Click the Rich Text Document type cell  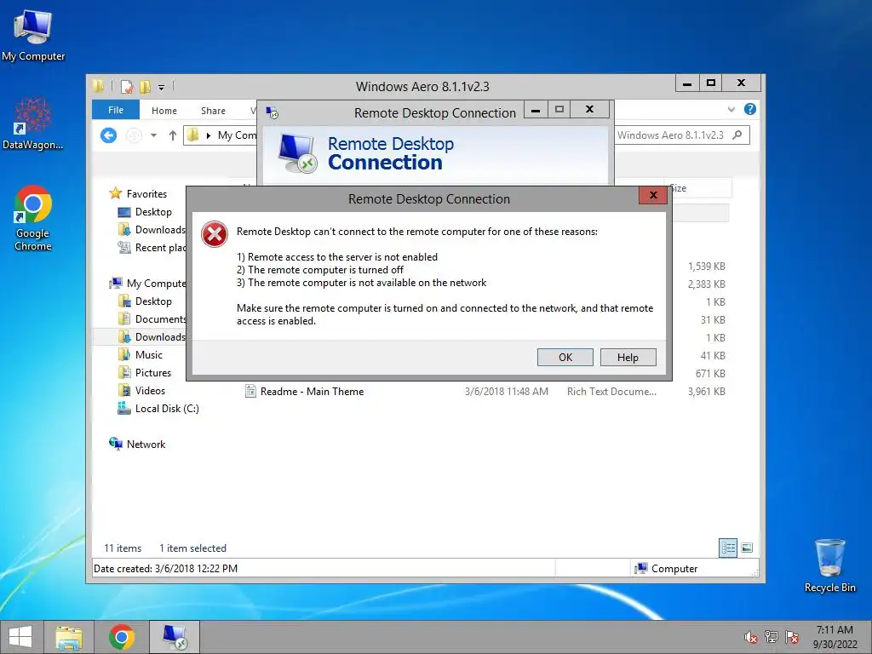click(611, 392)
